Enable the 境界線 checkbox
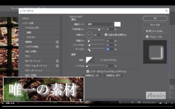 (x=23, y=42)
